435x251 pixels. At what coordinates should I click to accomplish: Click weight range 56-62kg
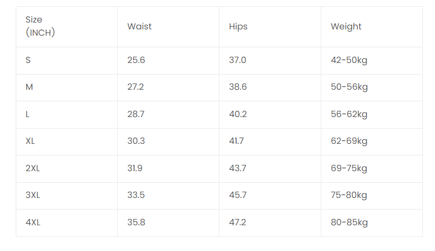click(x=349, y=114)
